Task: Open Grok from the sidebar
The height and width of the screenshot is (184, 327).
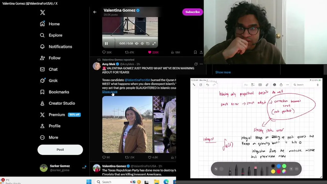Action: [x=49, y=80]
